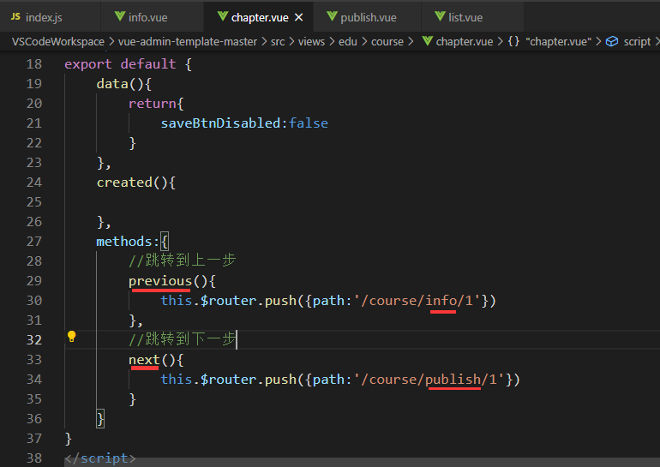Click the Vue icon on chapter.vue tab
The width and height of the screenshot is (660, 467).
[x=223, y=16]
